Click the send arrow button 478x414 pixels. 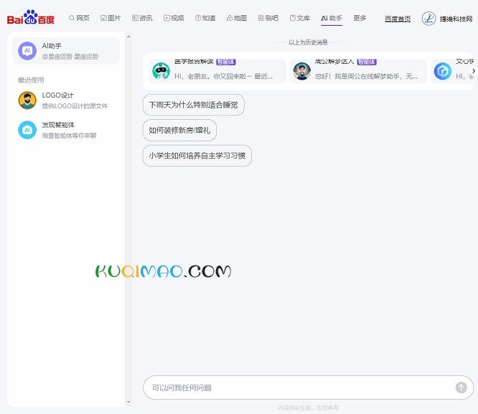[x=461, y=387]
